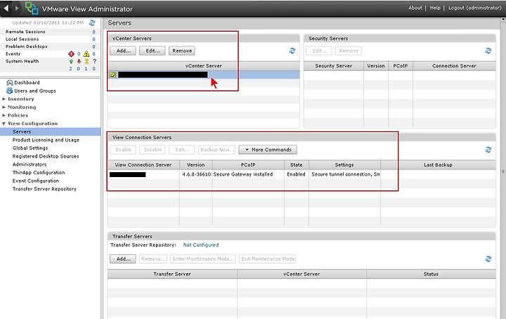The width and height of the screenshot is (506, 319).
Task: Click Edit in Security Servers panel
Action: coord(319,51)
